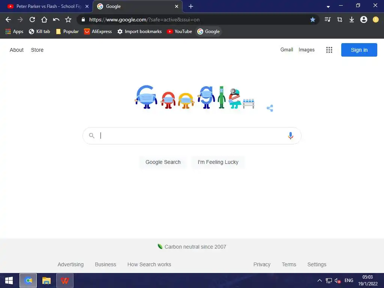The image size is (384, 288).
Task: Open File Explorer from taskbar
Action: coord(46,280)
